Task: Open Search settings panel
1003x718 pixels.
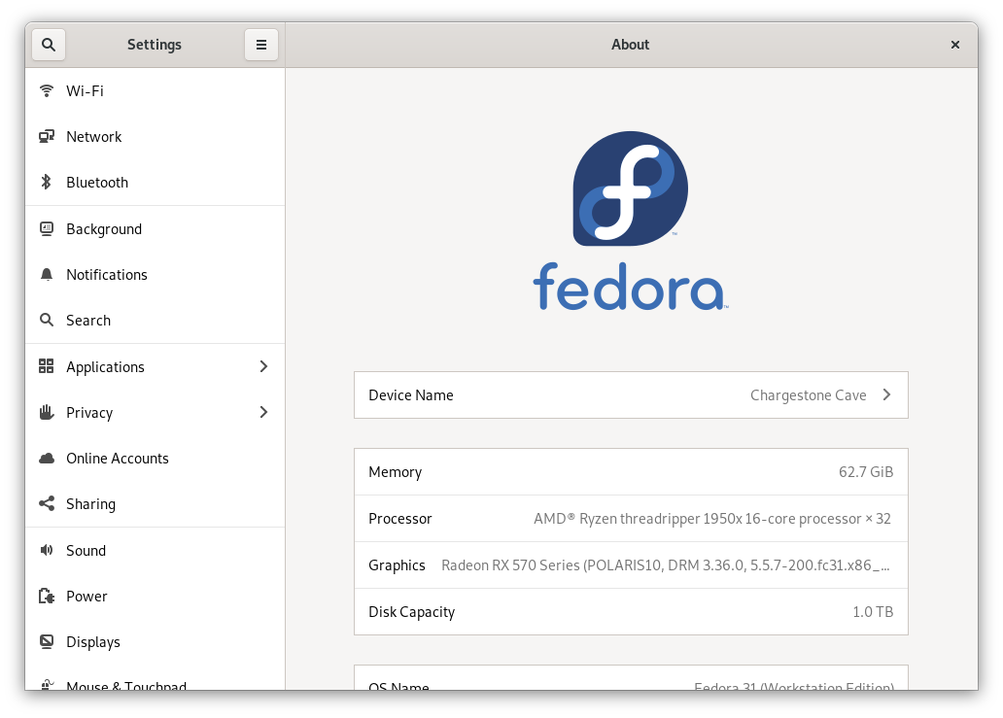Action: [x=155, y=321]
